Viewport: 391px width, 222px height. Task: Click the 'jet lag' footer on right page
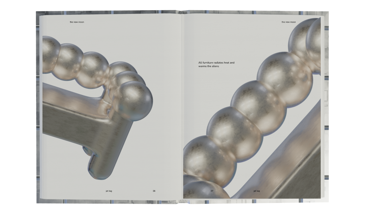point(257,191)
